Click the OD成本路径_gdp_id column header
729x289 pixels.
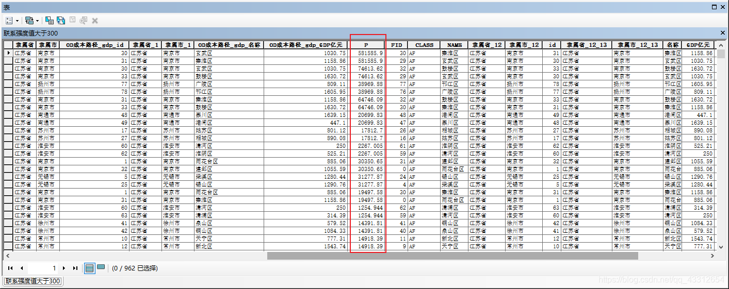pos(94,45)
